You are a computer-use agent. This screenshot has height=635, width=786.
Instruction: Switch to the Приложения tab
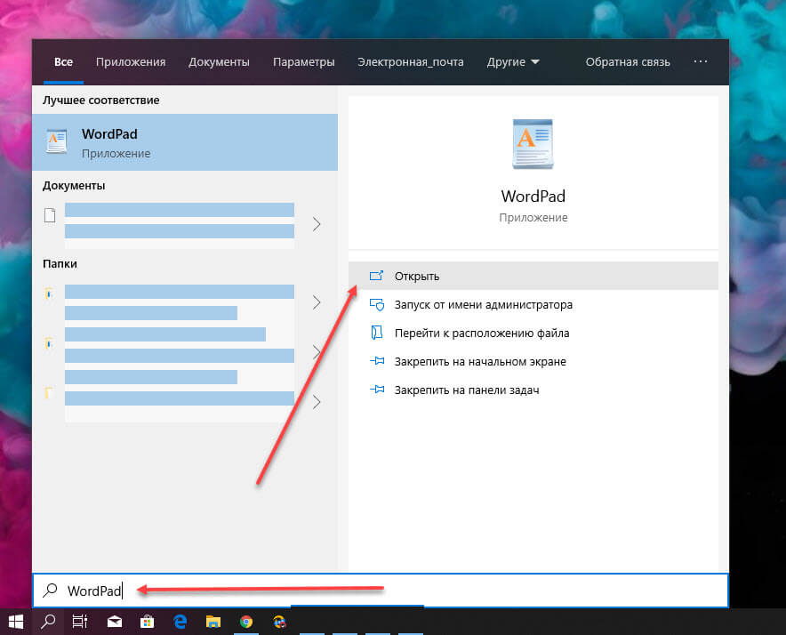131,62
